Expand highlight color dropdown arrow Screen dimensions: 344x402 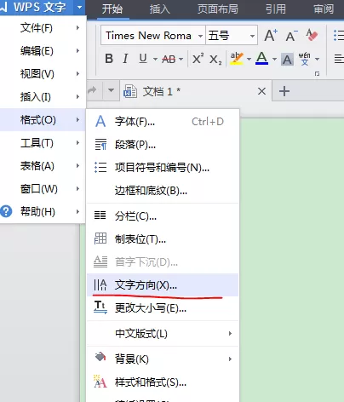click(x=249, y=59)
